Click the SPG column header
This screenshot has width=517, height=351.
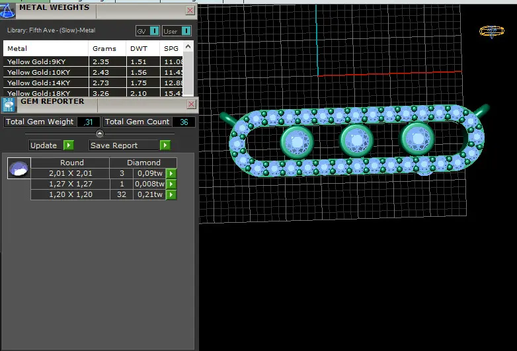click(x=171, y=48)
